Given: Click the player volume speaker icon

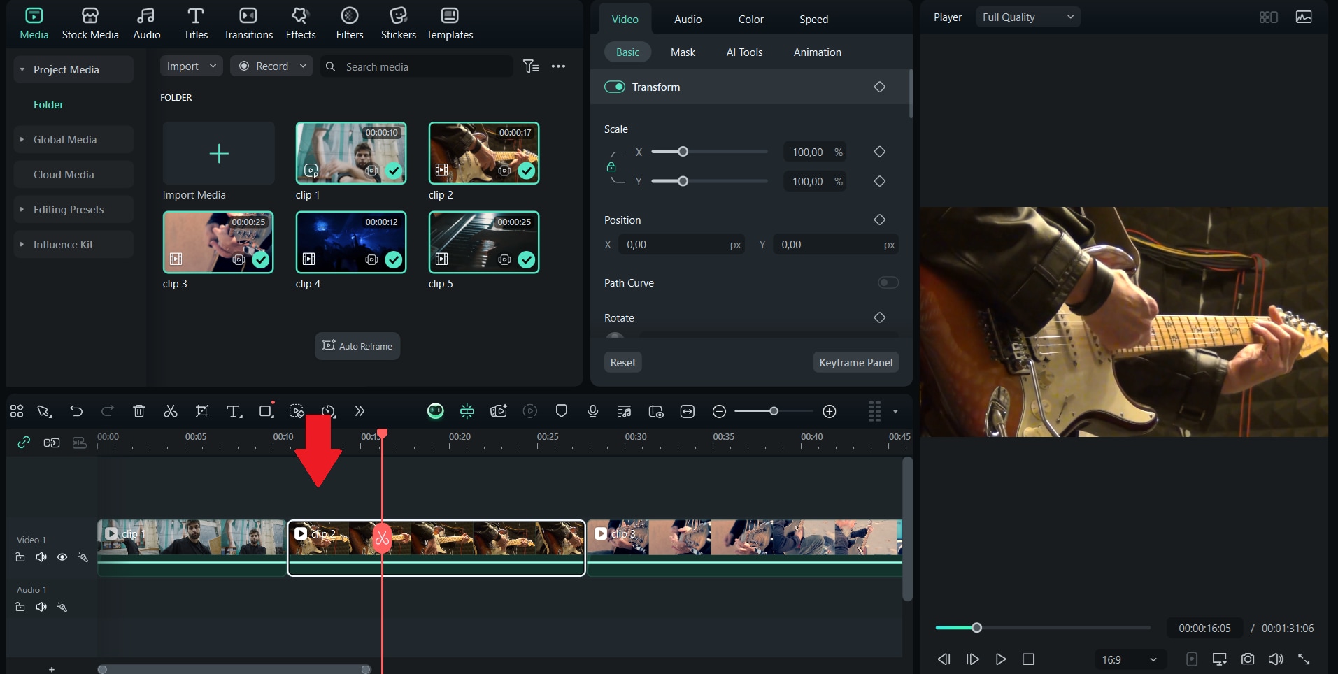Looking at the screenshot, I should [1276, 659].
